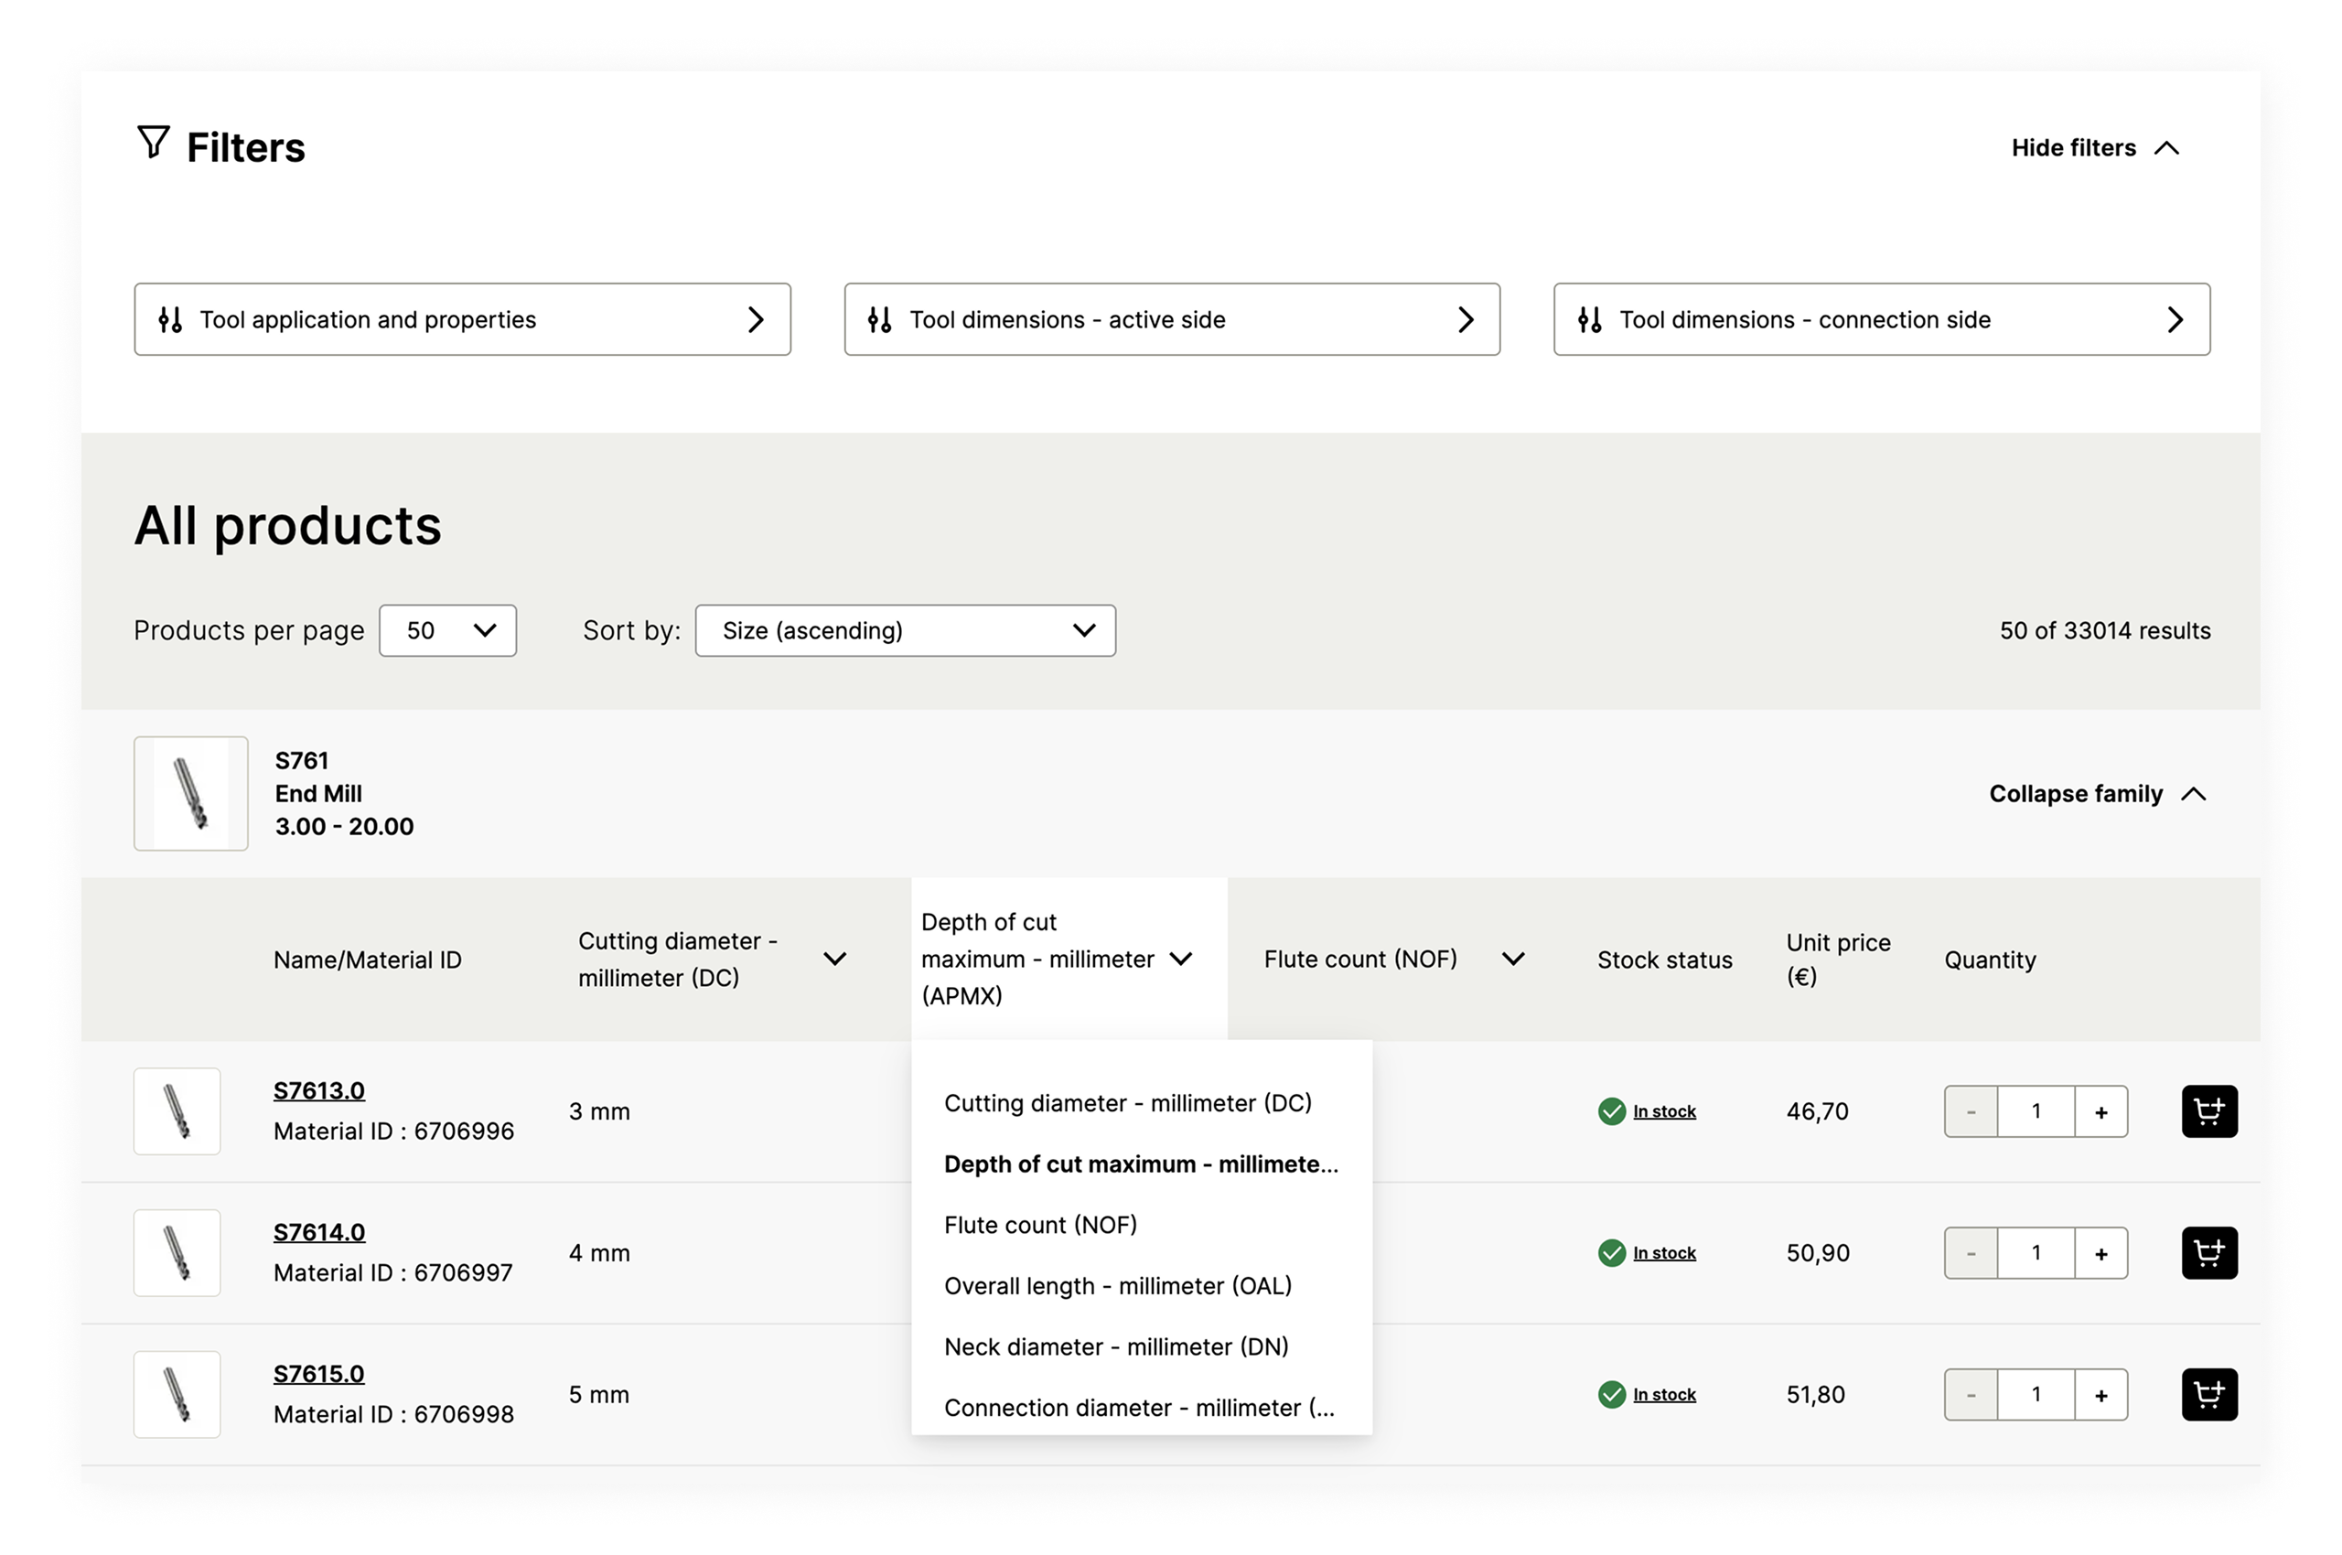Open S7615.0 product link
Viewport: 2342px width, 1555px height.
click(318, 1374)
